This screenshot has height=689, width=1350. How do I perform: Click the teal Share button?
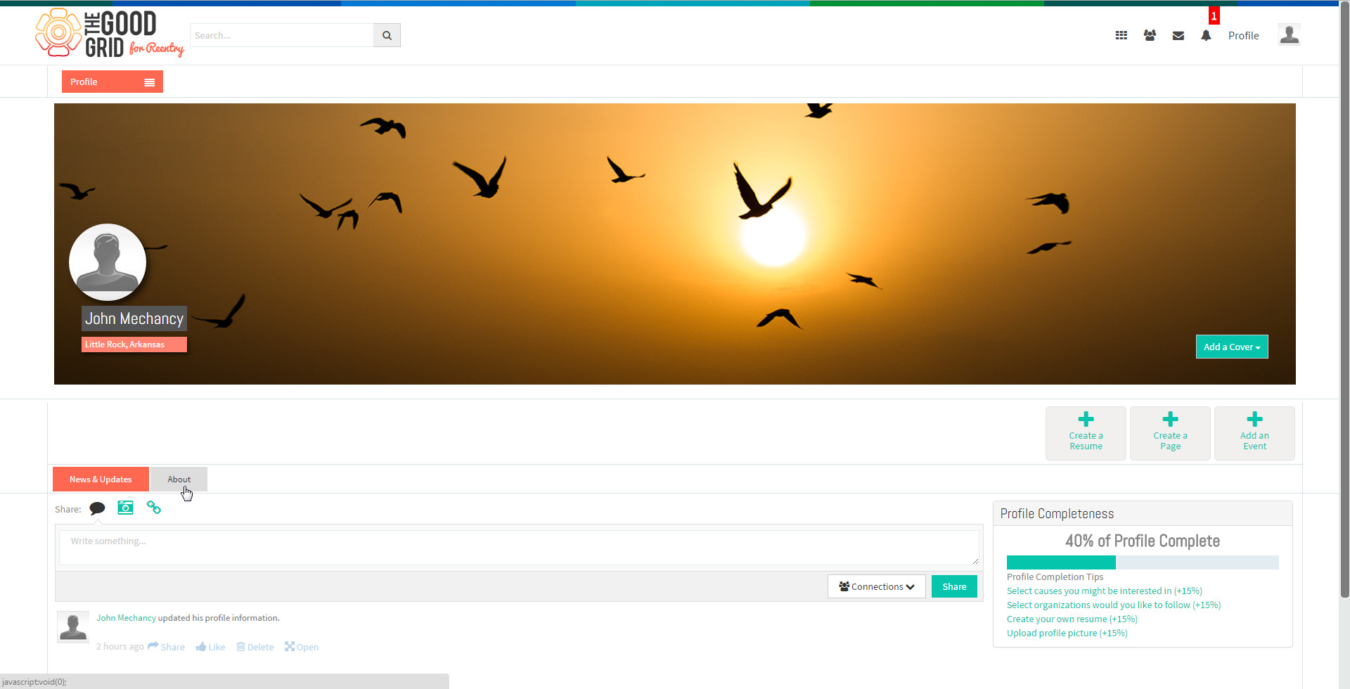(954, 586)
